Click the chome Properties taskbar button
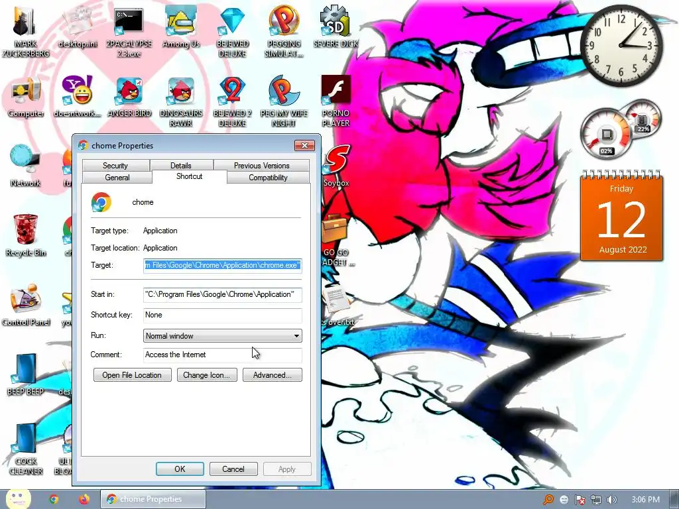The width and height of the screenshot is (679, 509). [153, 499]
